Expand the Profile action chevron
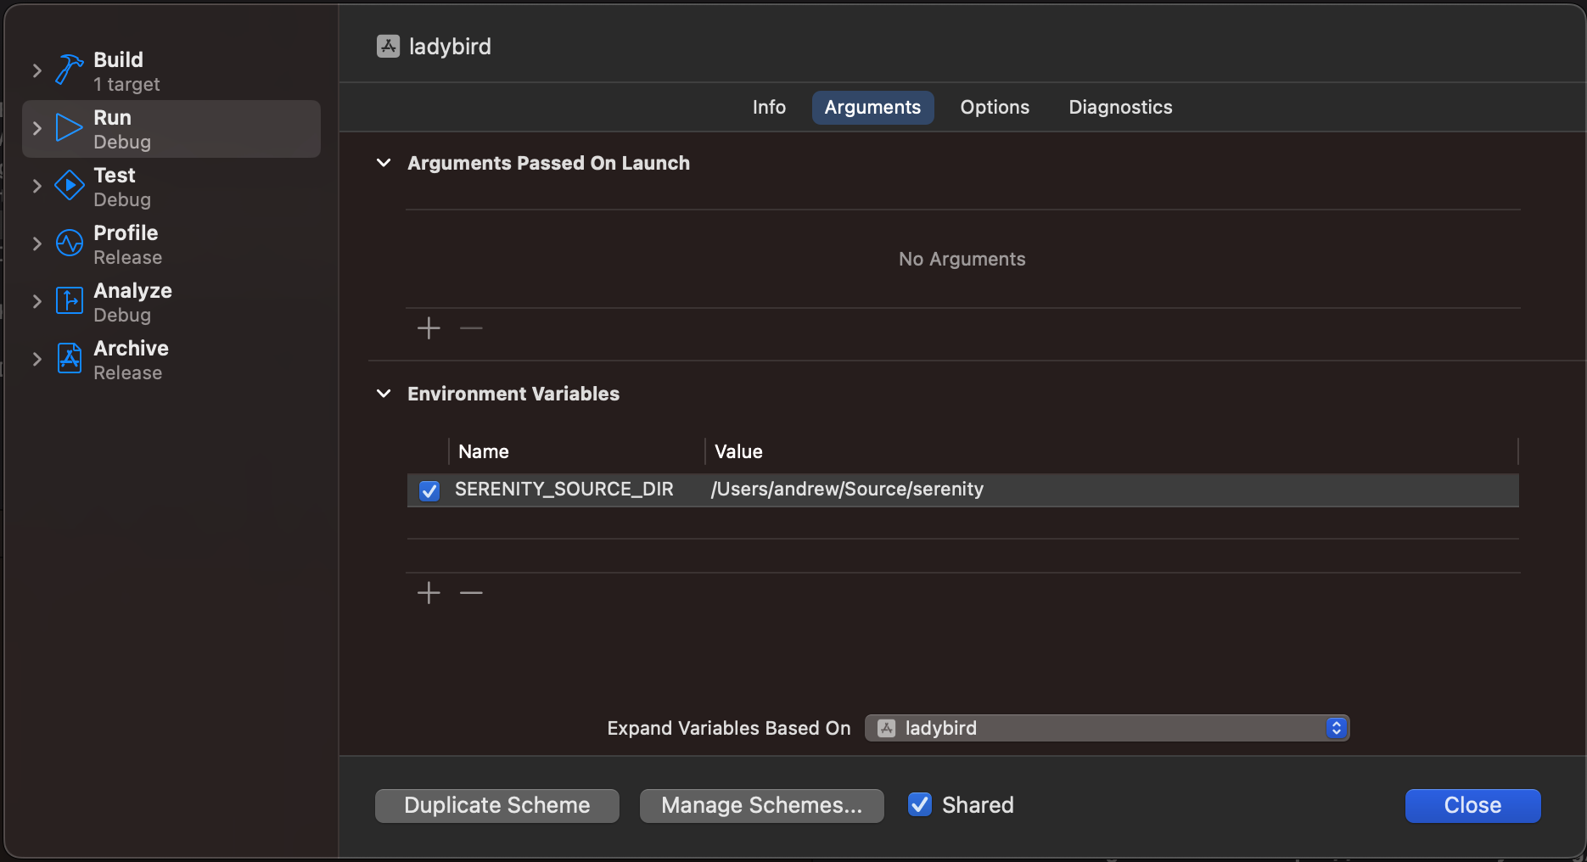The height and width of the screenshot is (862, 1587). tap(36, 243)
